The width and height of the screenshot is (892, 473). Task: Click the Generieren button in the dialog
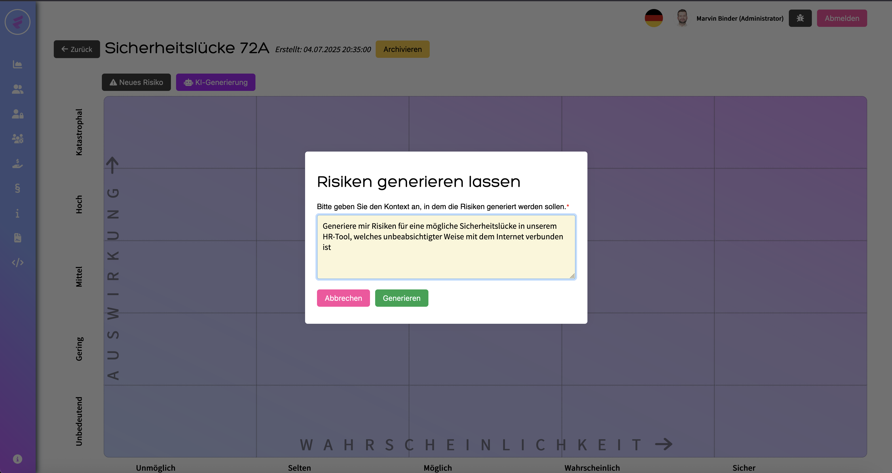(401, 298)
